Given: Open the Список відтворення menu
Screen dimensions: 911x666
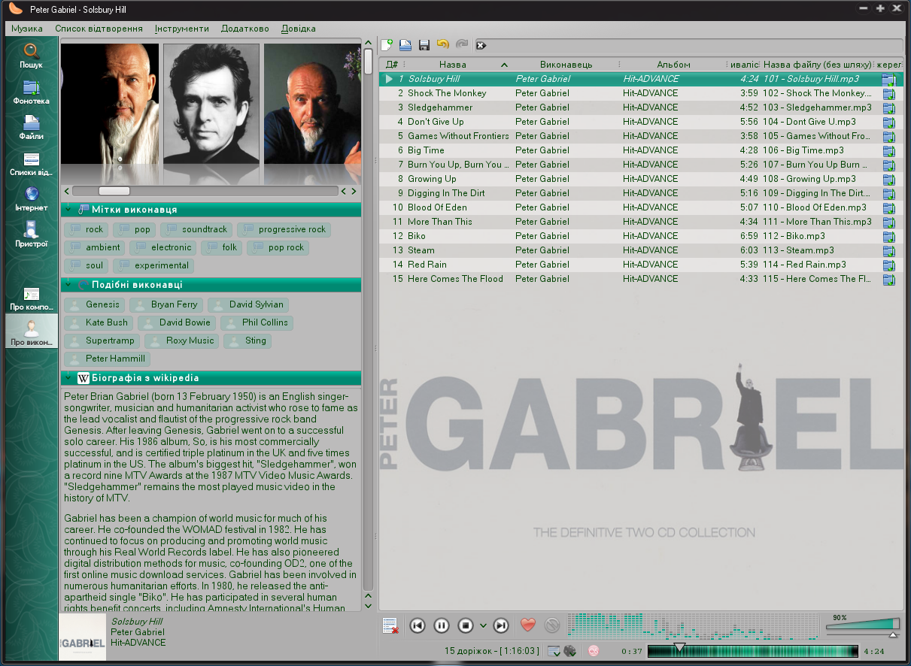Looking at the screenshot, I should (99, 29).
